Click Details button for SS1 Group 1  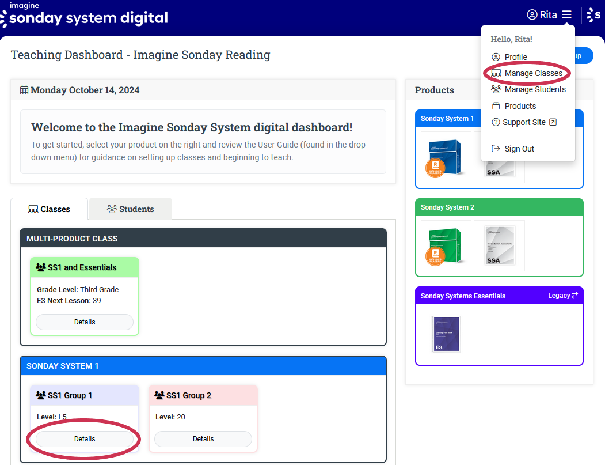[85, 439]
